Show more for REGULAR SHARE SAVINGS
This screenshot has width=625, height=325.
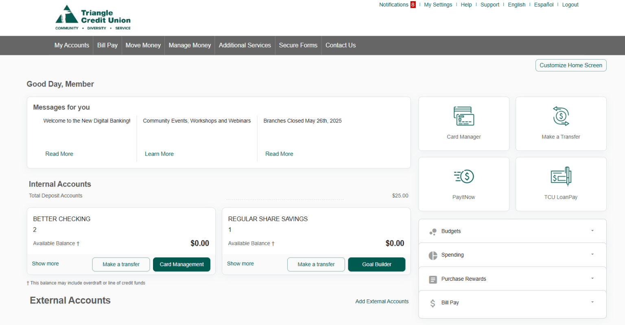click(240, 263)
